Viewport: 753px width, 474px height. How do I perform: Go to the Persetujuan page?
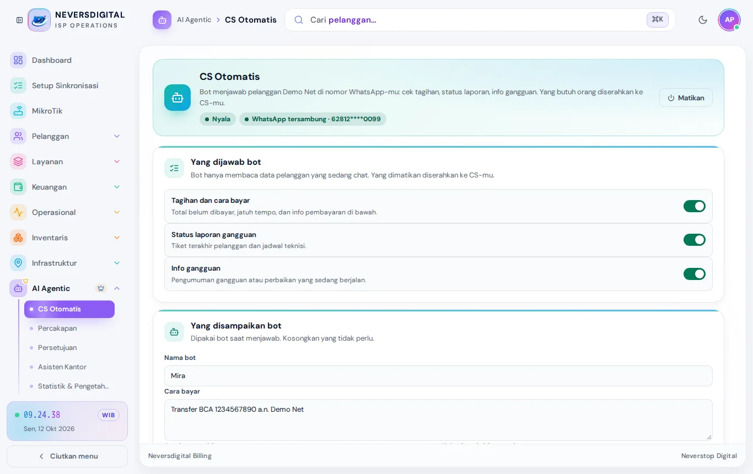coord(69,348)
